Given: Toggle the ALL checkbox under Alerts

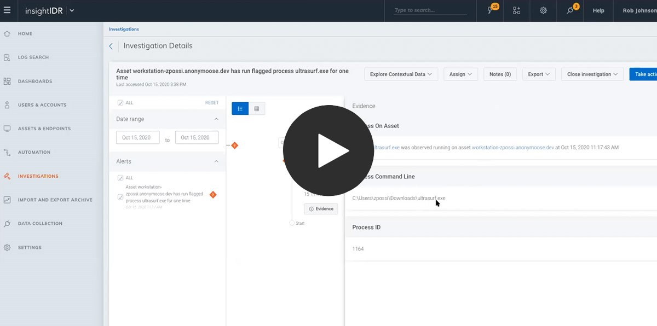Looking at the screenshot, I should pyautogui.click(x=120, y=178).
